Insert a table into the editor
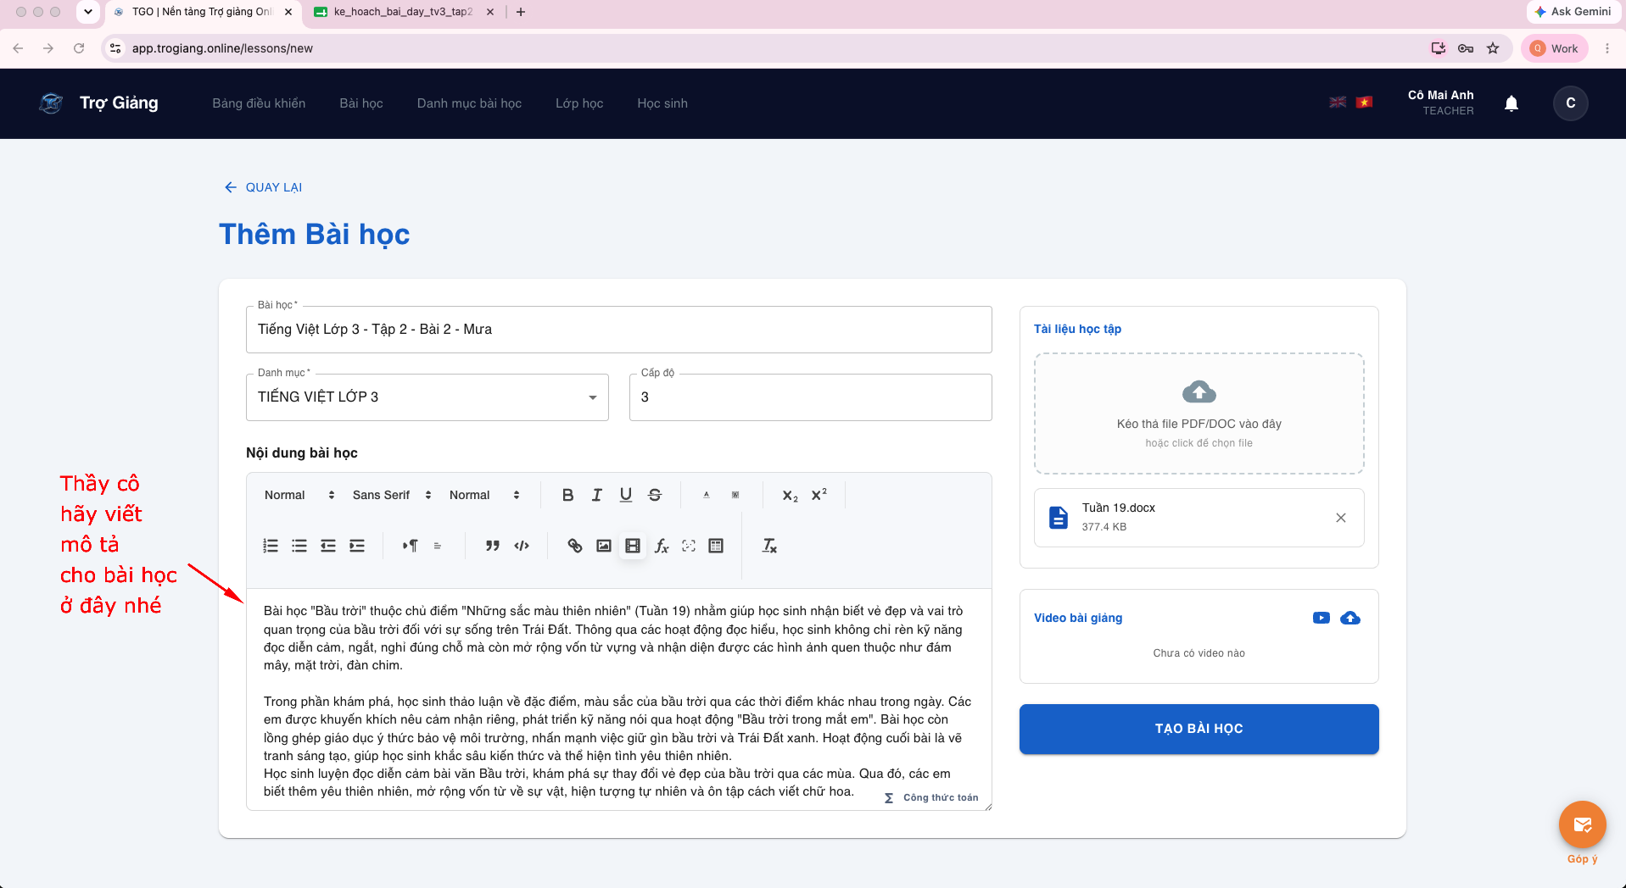The image size is (1626, 888). click(716, 546)
